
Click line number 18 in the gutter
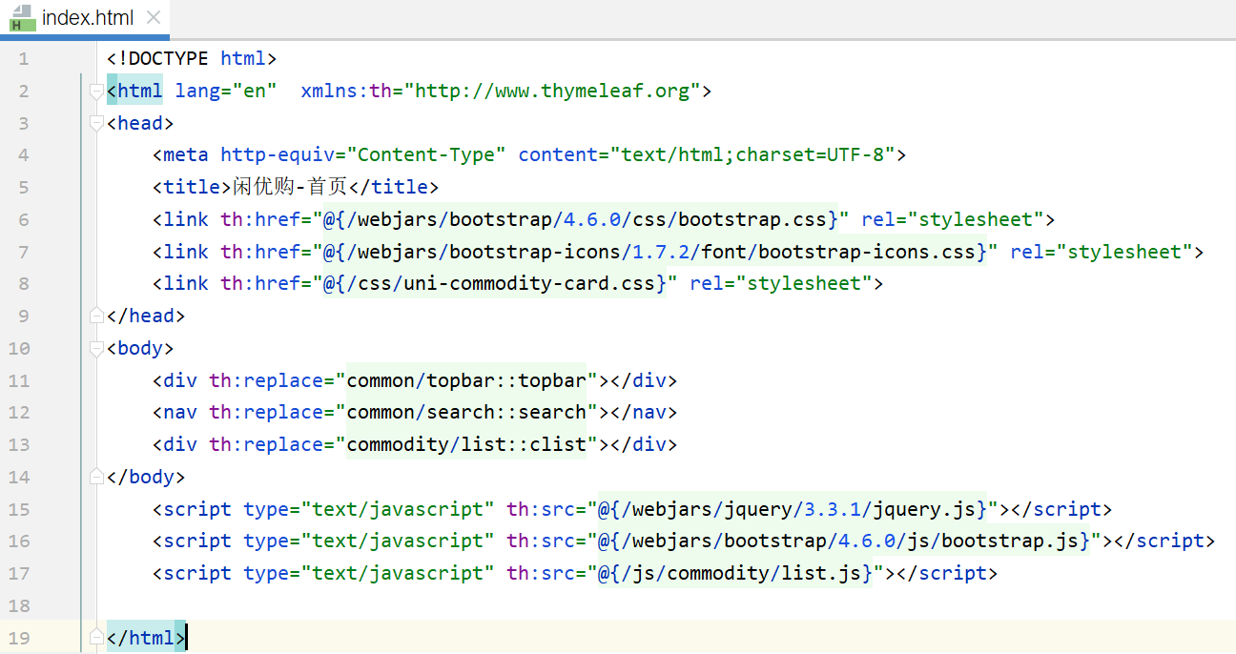[x=18, y=604]
